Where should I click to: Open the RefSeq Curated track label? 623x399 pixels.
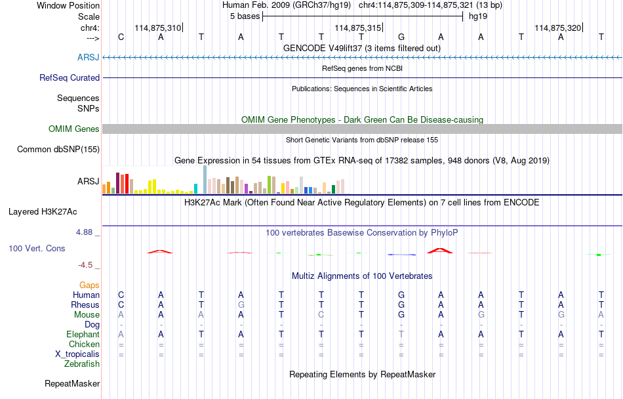(69, 77)
